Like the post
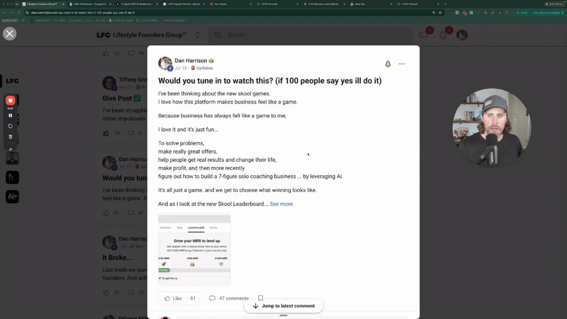The width and height of the screenshot is (567, 319). (173, 299)
